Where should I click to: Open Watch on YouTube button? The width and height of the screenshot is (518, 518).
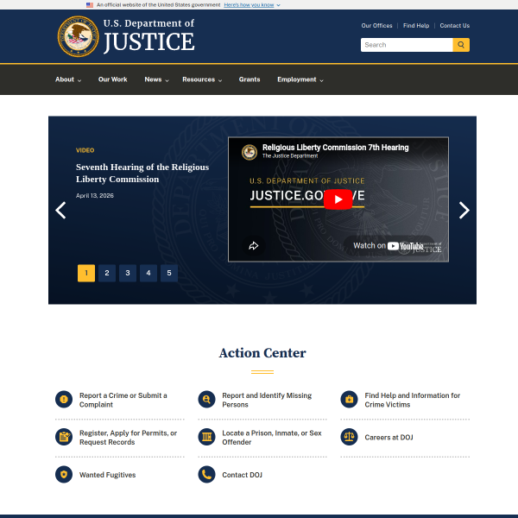coord(388,246)
